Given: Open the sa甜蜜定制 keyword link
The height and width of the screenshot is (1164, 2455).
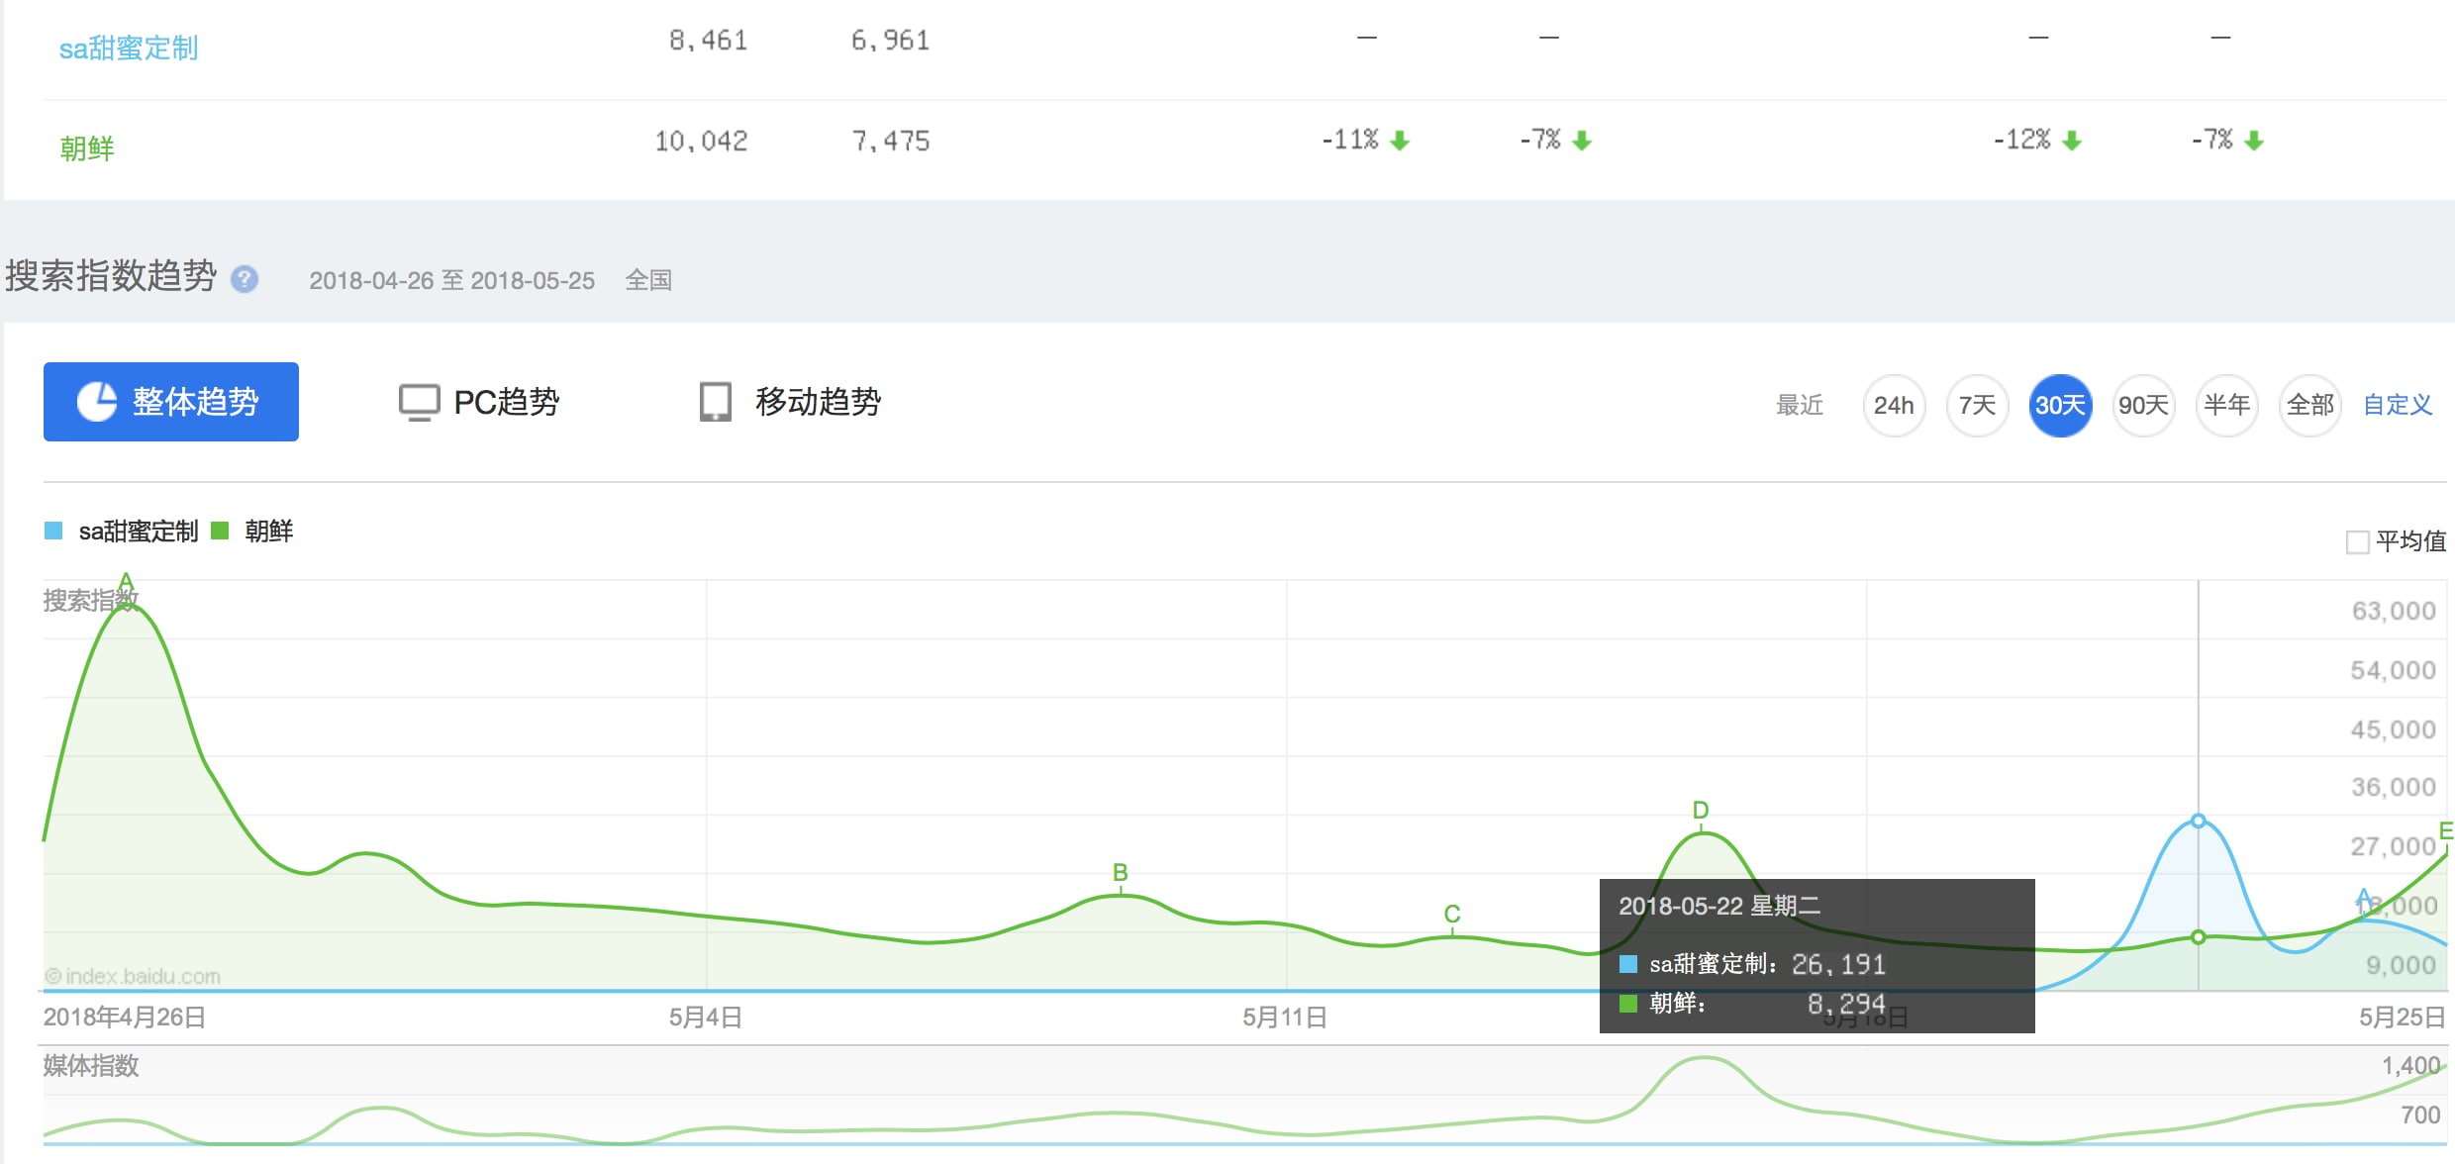Looking at the screenshot, I should (x=129, y=48).
